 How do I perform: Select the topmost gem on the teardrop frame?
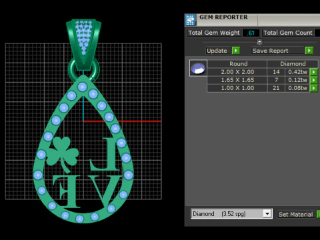pyautogui.click(x=83, y=87)
